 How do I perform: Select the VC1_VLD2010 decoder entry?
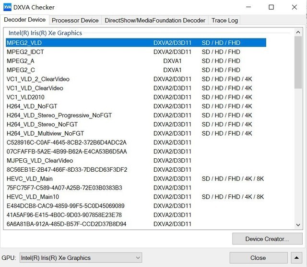point(136,97)
